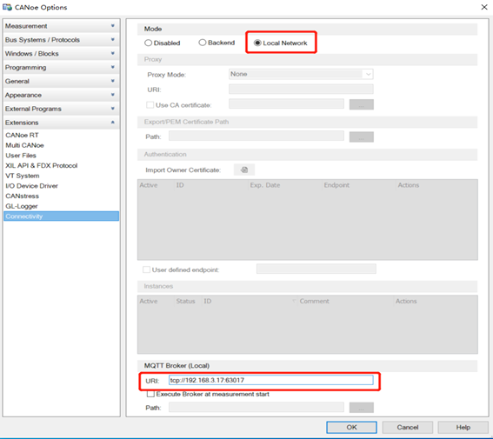Collapse the Extensions section

(x=62, y=123)
